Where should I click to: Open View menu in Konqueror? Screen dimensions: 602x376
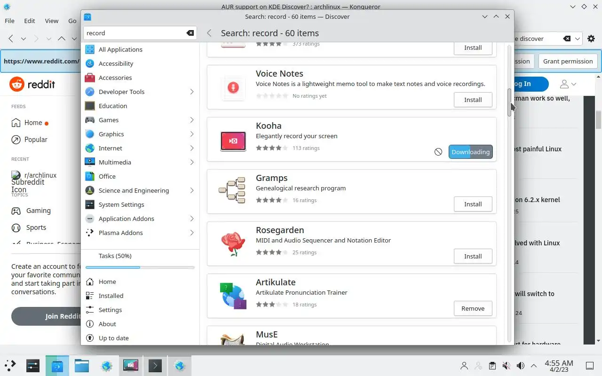[52, 21]
